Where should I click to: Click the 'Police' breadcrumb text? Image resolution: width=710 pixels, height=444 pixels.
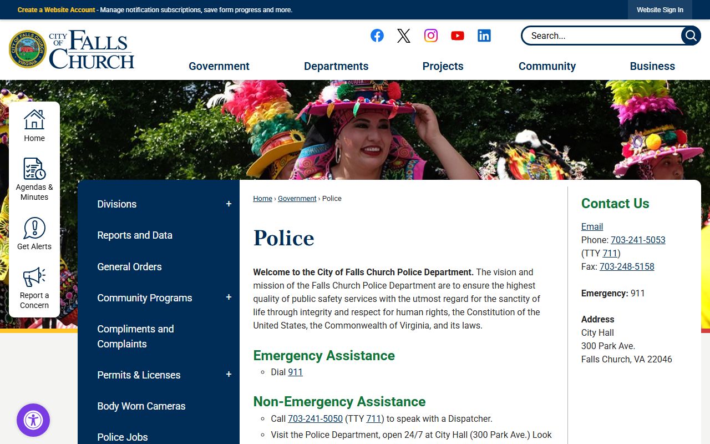[332, 199]
